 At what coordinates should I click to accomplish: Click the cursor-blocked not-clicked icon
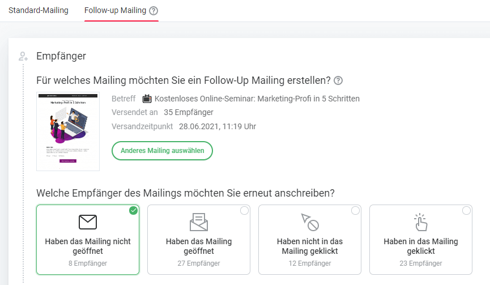click(310, 222)
